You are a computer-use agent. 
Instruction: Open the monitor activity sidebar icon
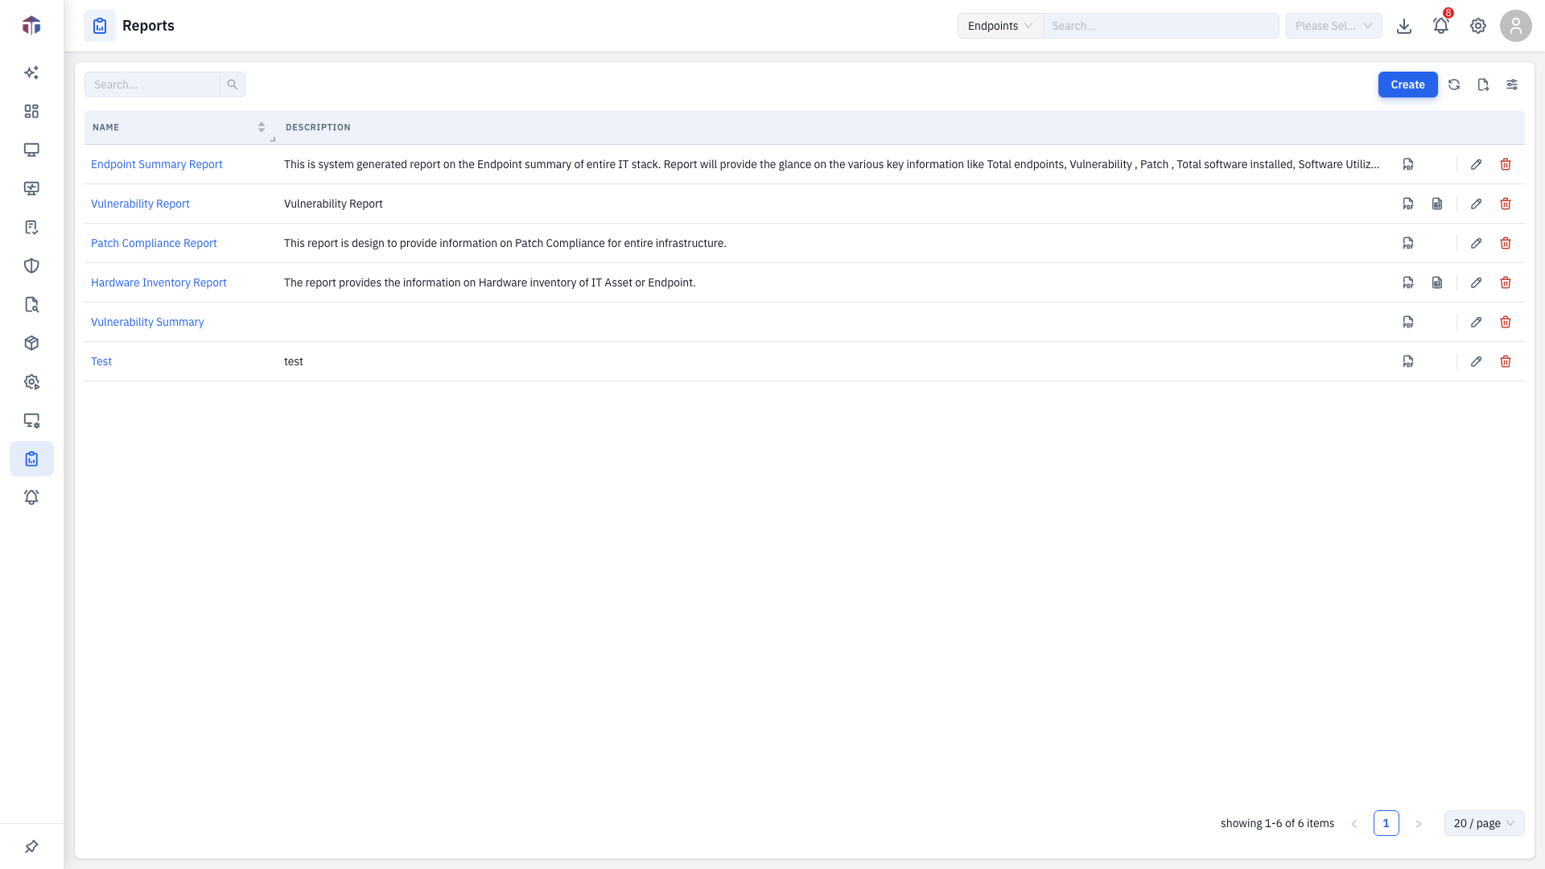[x=31, y=188]
